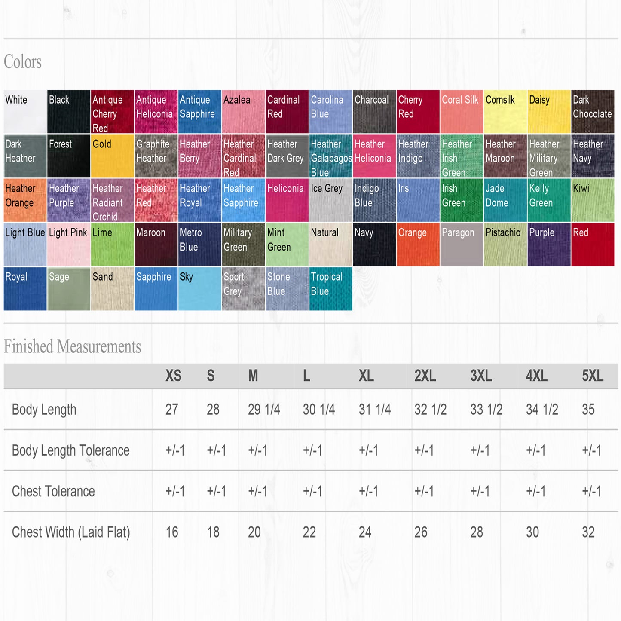Pick the Light Pink swatch
The width and height of the screenshot is (621, 621).
(x=69, y=245)
